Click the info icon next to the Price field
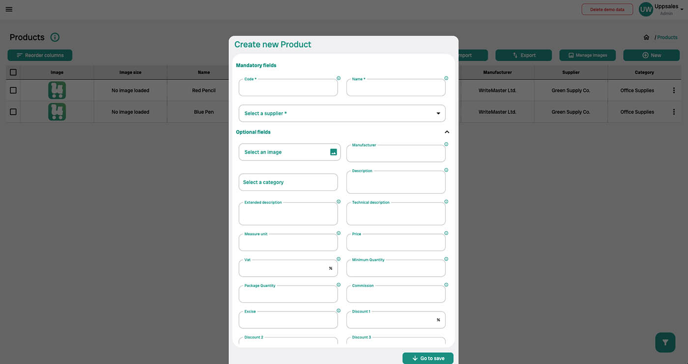 [x=446, y=233]
